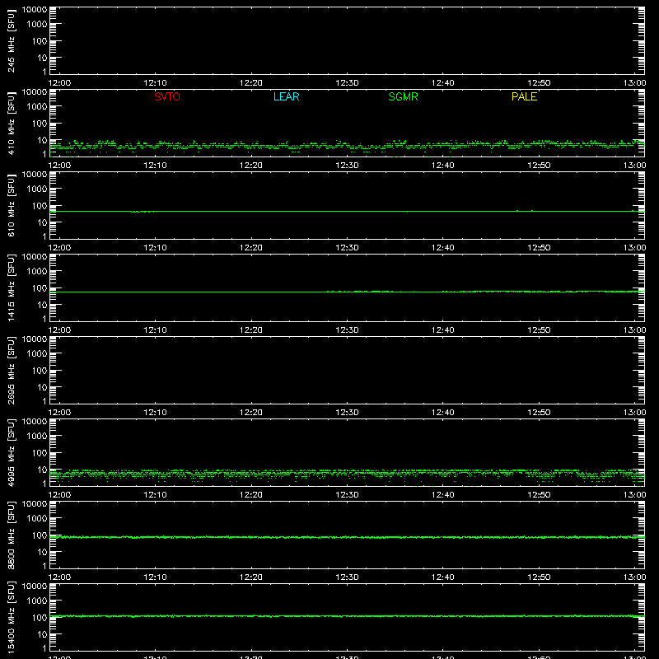Click 12:50 time label under 2695 MHz panel
The image size is (659, 659).
[x=539, y=413]
